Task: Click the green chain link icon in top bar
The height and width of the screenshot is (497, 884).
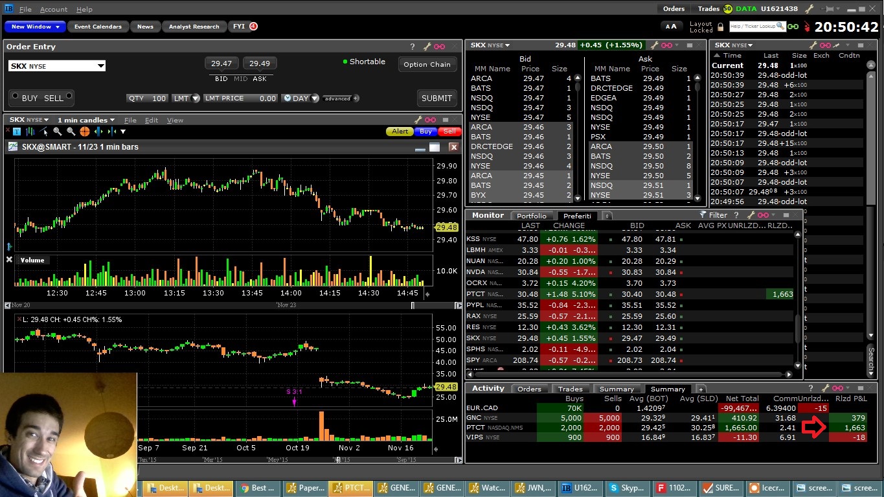Action: [793, 27]
